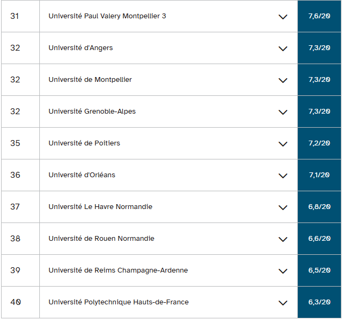Expand the Université Grenoble-Alpes chevron
The height and width of the screenshot is (320, 342).
click(x=283, y=112)
